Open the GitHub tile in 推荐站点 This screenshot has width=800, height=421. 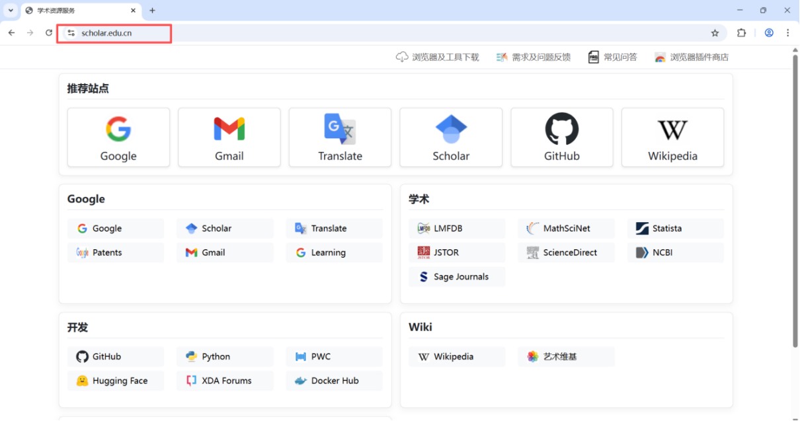(562, 137)
